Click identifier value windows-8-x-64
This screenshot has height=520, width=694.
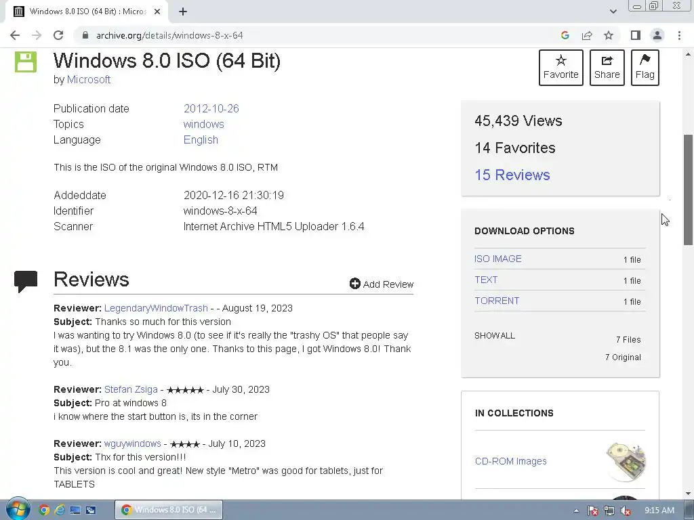[x=220, y=211]
